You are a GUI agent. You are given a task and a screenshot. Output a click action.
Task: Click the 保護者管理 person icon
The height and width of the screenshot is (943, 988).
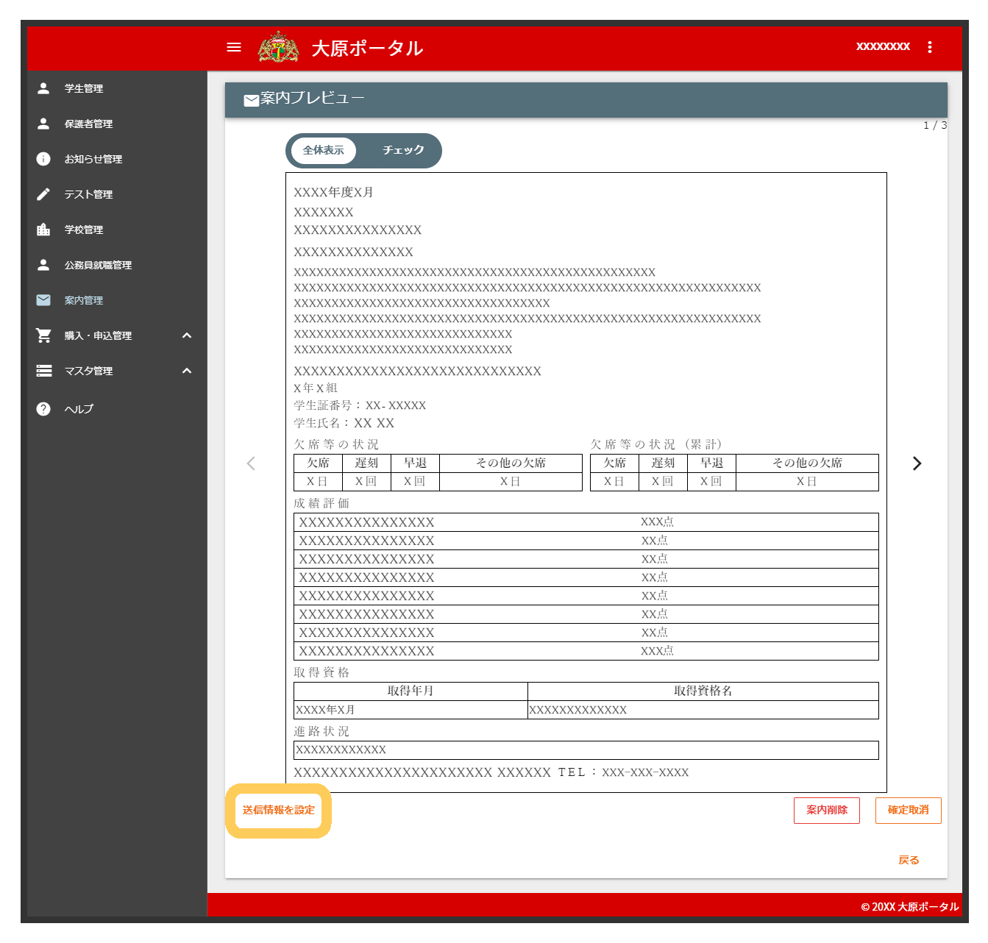coord(43,124)
